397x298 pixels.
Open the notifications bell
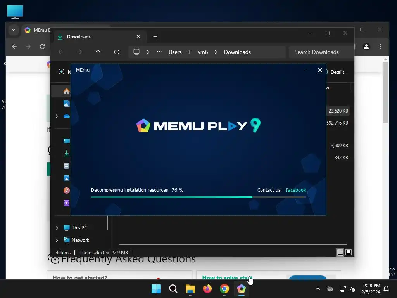pyautogui.click(x=387, y=289)
